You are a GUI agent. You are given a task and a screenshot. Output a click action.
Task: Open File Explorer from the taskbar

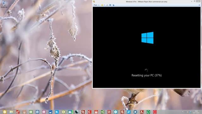click(11, 112)
